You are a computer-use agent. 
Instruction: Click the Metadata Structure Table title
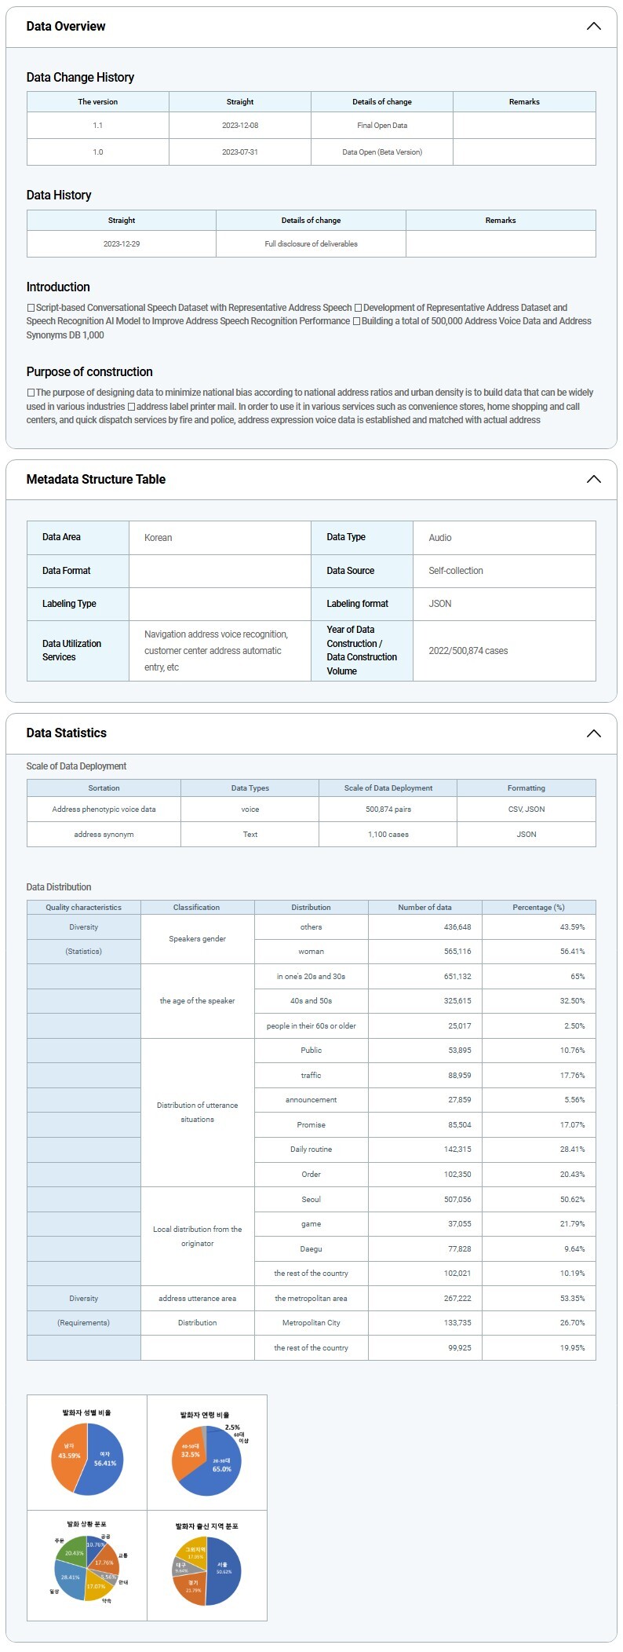tap(96, 479)
